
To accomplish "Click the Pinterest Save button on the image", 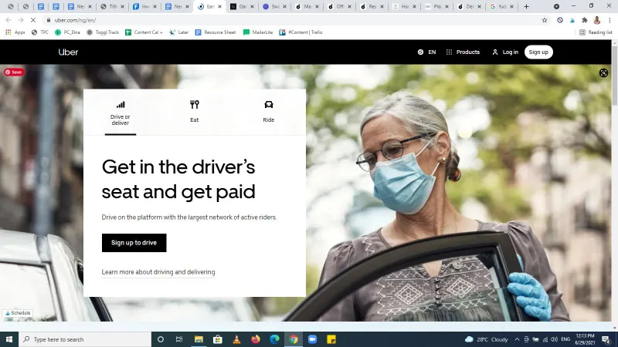I will 14,72.
